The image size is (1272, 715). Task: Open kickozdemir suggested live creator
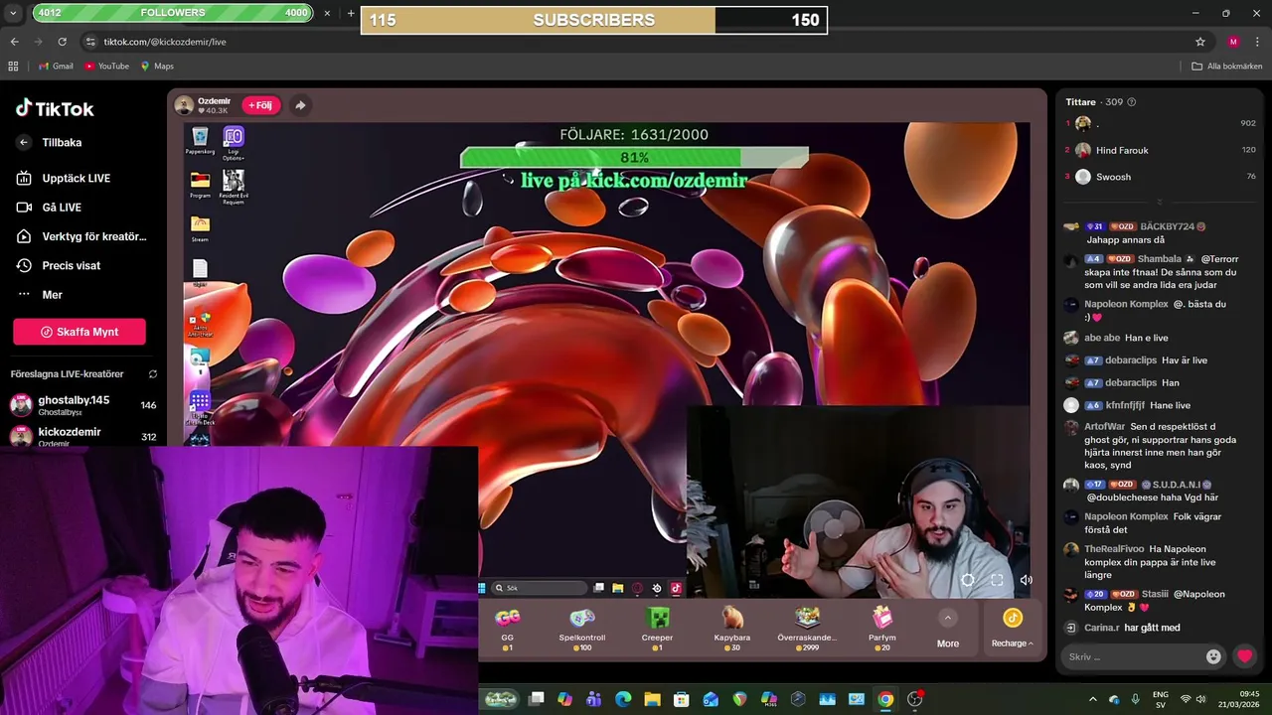(81, 436)
